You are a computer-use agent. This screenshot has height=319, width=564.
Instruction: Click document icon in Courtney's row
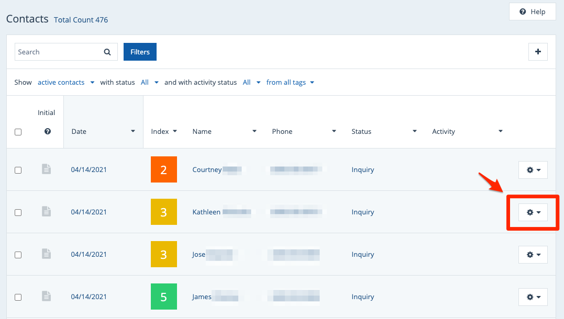tap(47, 169)
